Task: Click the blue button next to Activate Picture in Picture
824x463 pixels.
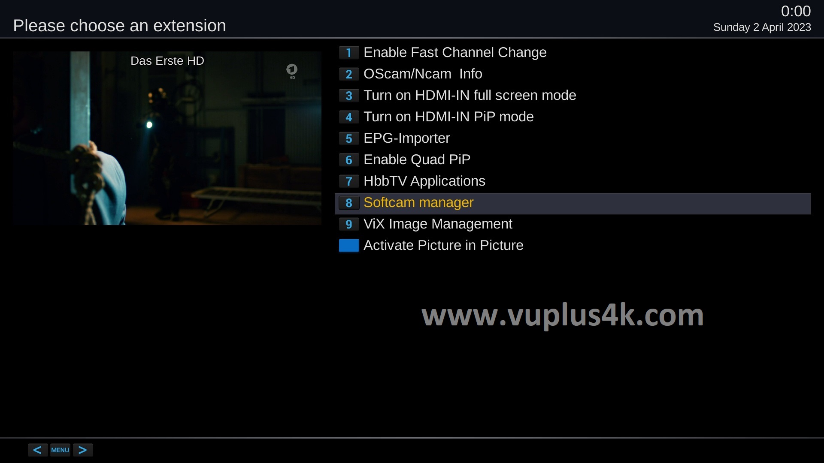Action: (349, 246)
